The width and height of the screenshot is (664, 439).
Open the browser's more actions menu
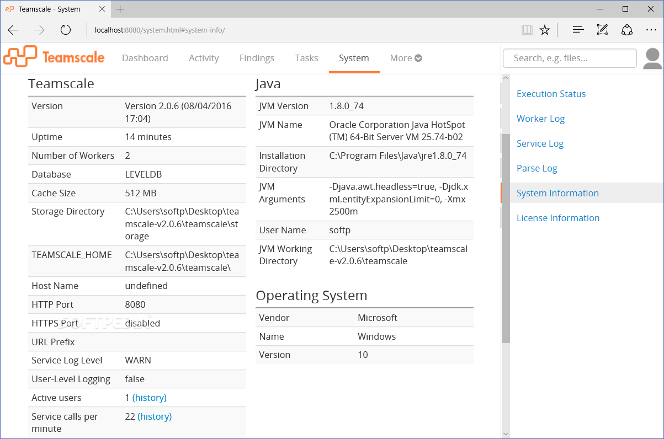[x=651, y=30]
